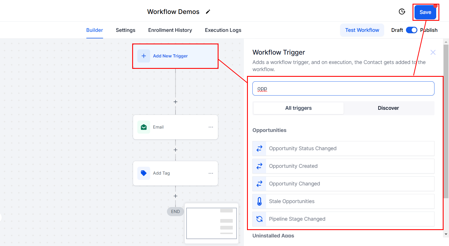Viewport: 449px width, 246px height.
Task: Click the Test Workflow button
Action: [x=362, y=30]
